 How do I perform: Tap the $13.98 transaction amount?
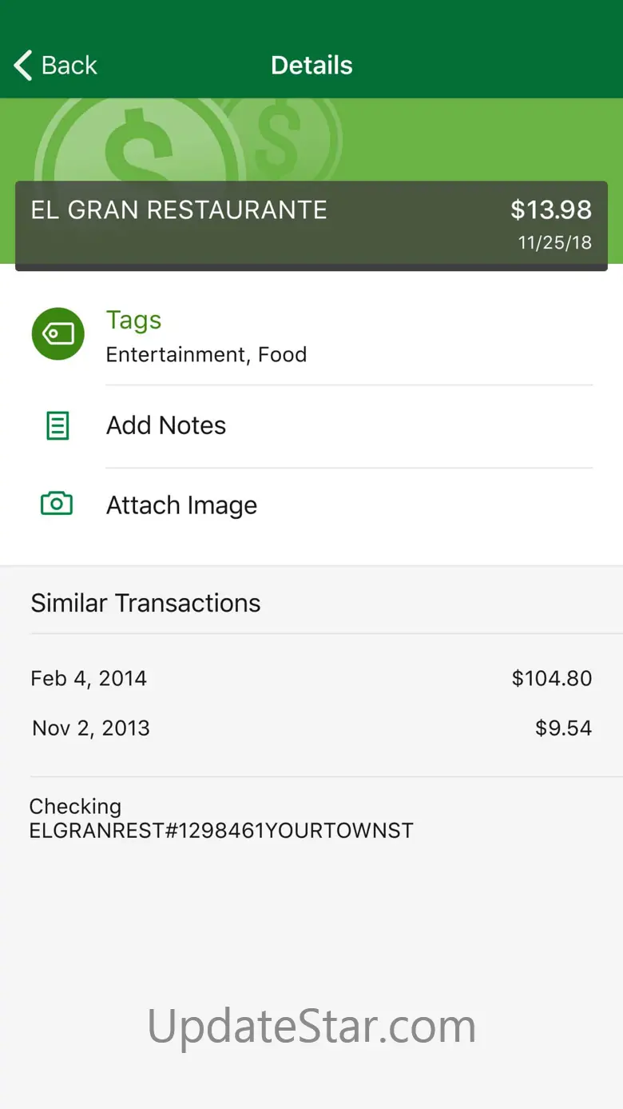pyautogui.click(x=551, y=210)
